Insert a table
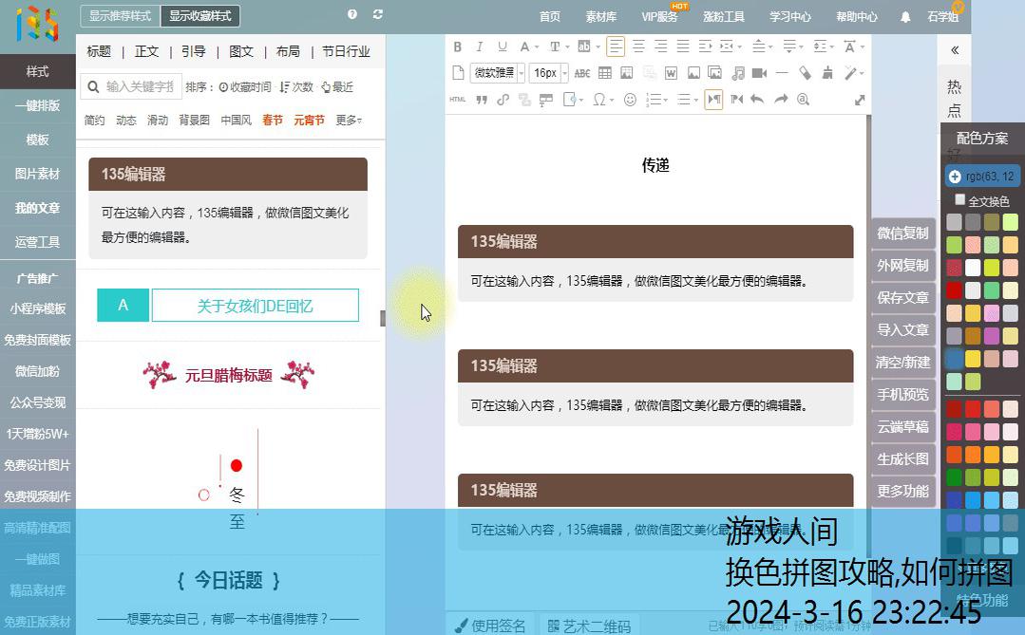This screenshot has height=635, width=1025. tap(605, 73)
